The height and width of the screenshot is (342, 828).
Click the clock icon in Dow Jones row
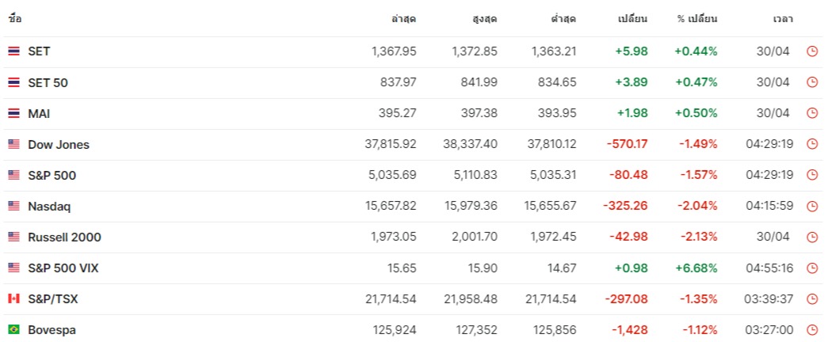(812, 145)
